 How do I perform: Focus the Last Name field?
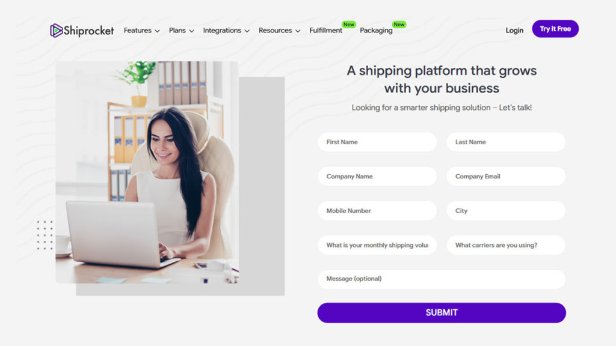tap(506, 142)
